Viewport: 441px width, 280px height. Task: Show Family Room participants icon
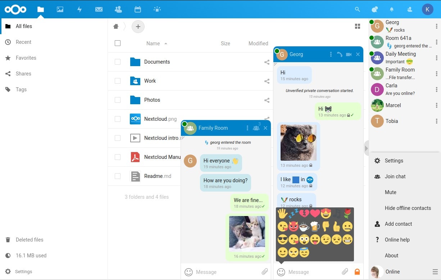click(x=256, y=128)
